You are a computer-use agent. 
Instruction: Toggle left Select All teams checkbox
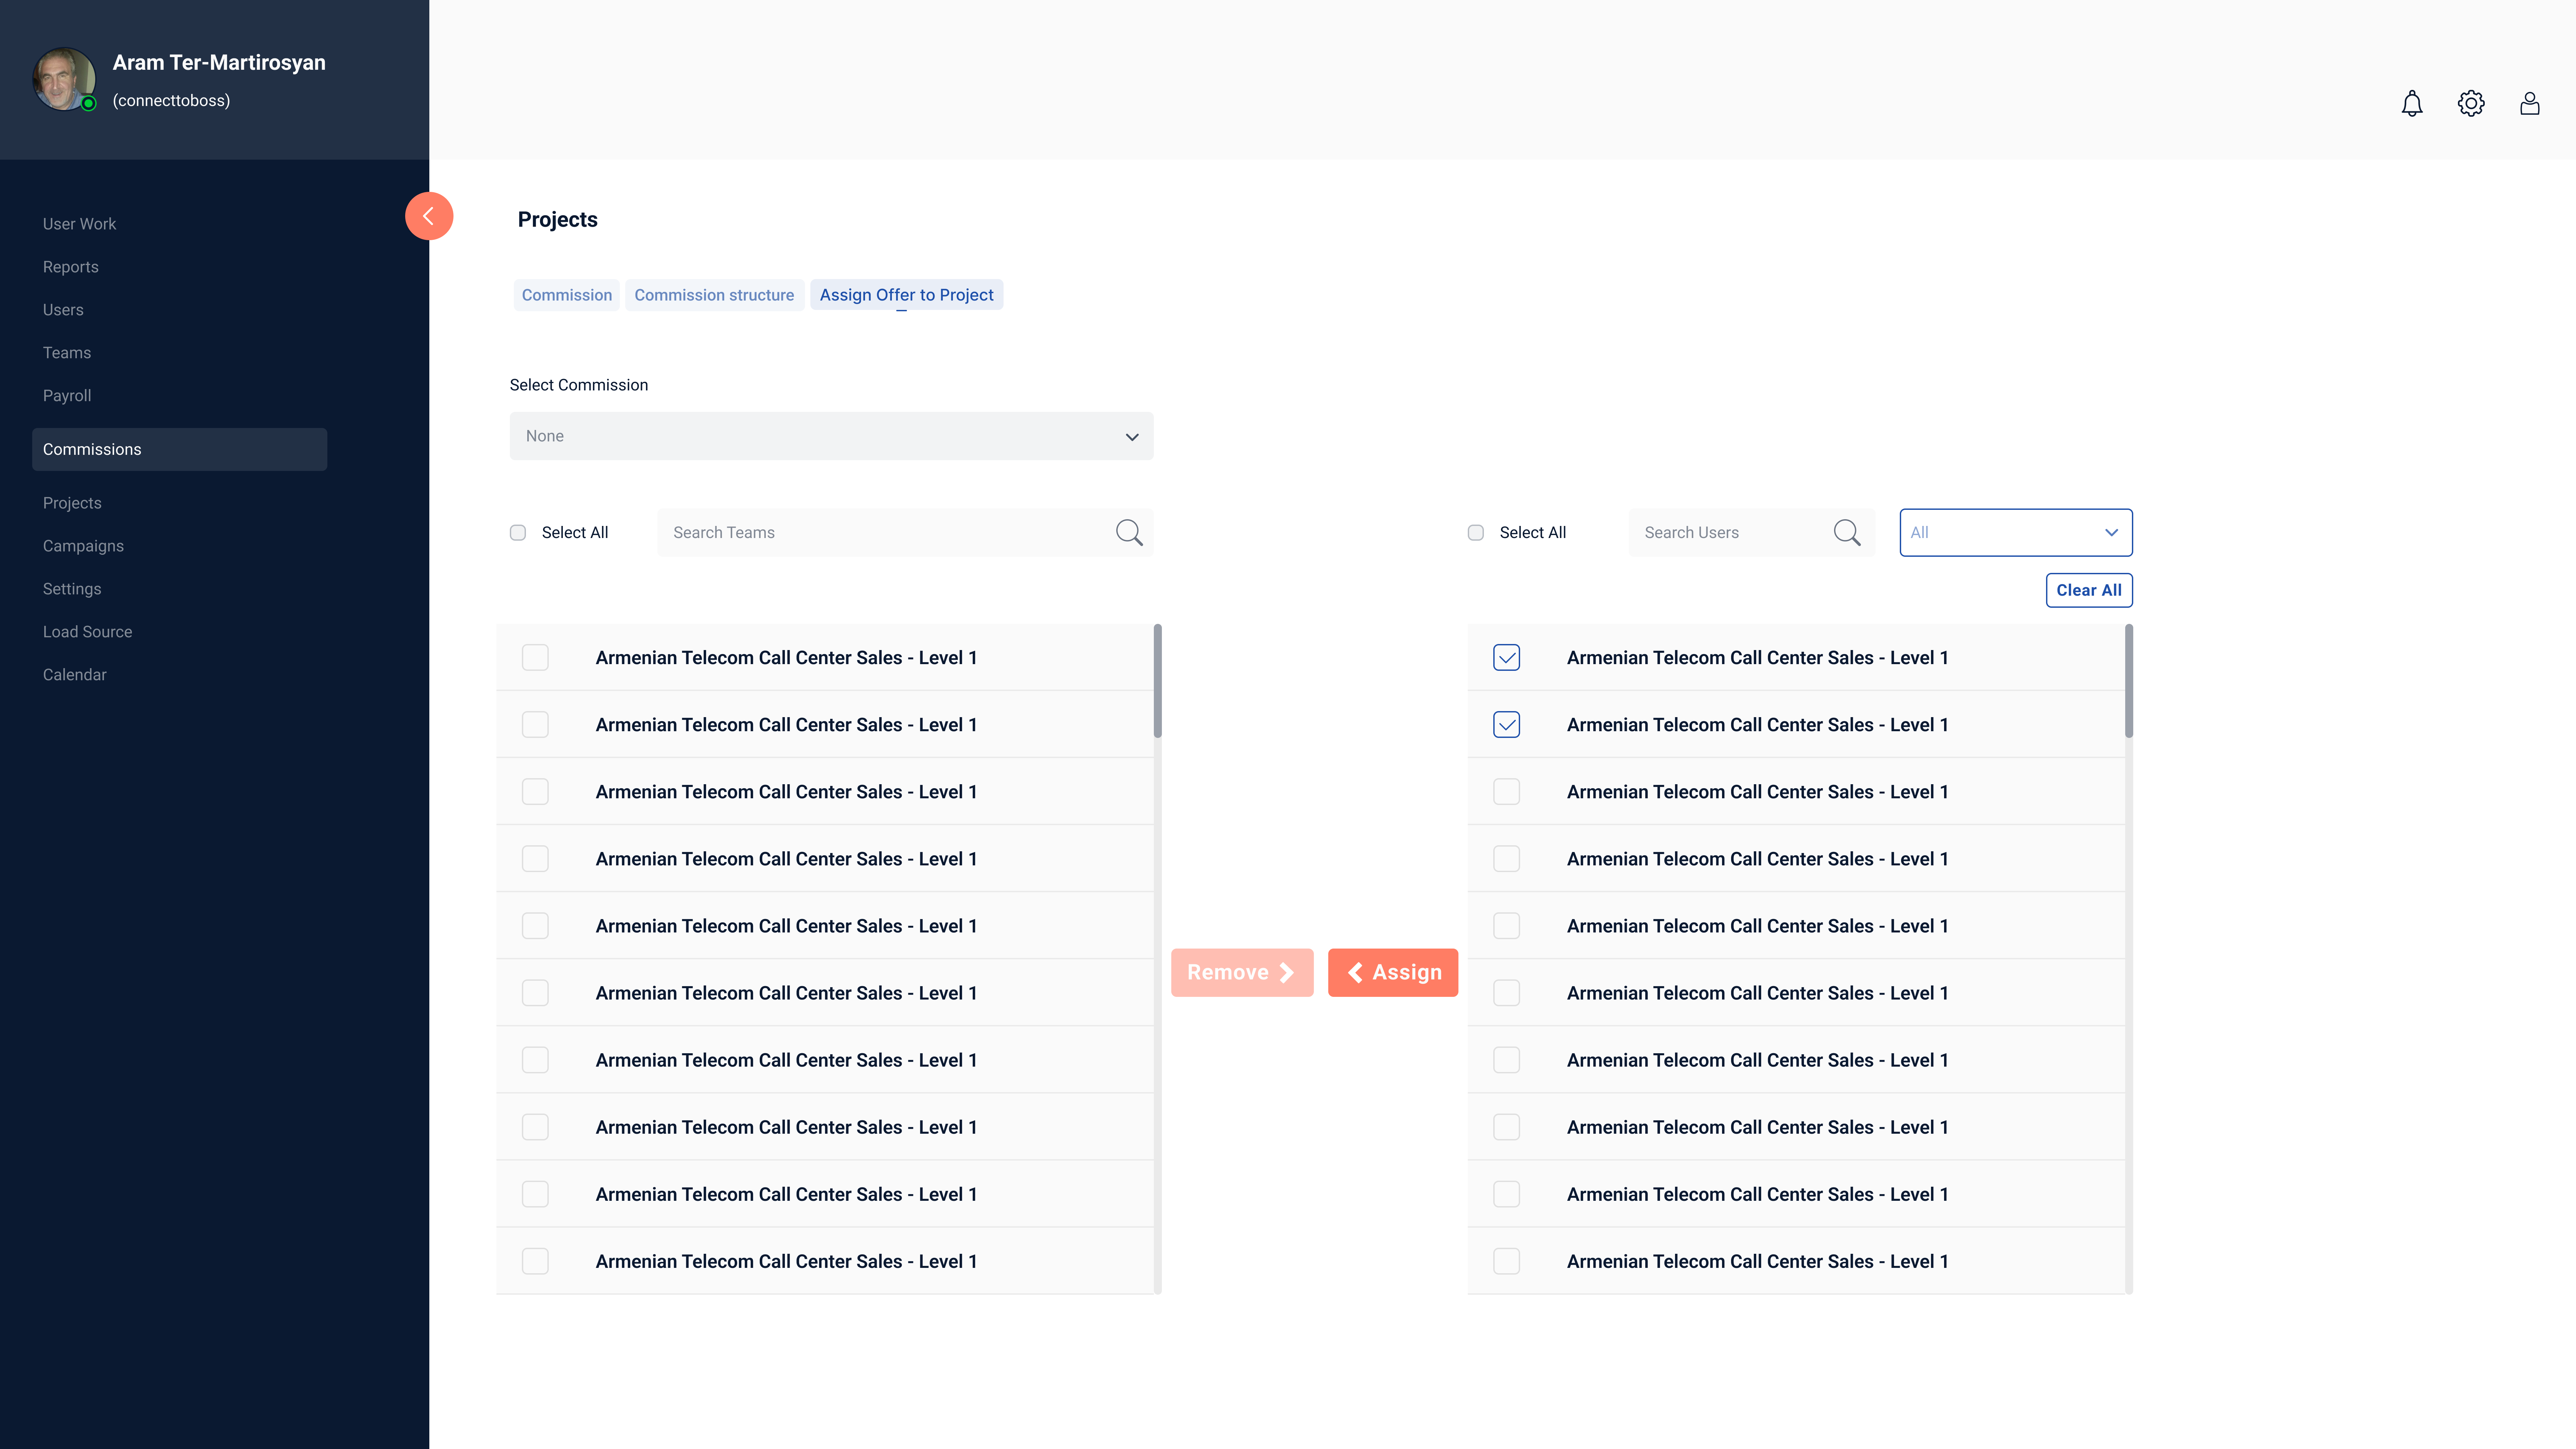point(518,533)
